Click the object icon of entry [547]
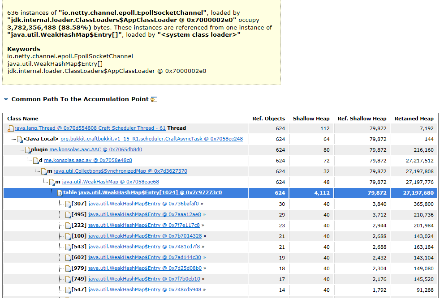This screenshot has height=298, width=444. (x=68, y=290)
